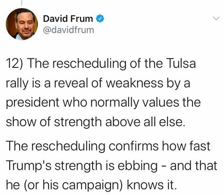This screenshot has height=195, width=224.
Task: Click the thread connector line above avatar
Action: coord(21,2)
